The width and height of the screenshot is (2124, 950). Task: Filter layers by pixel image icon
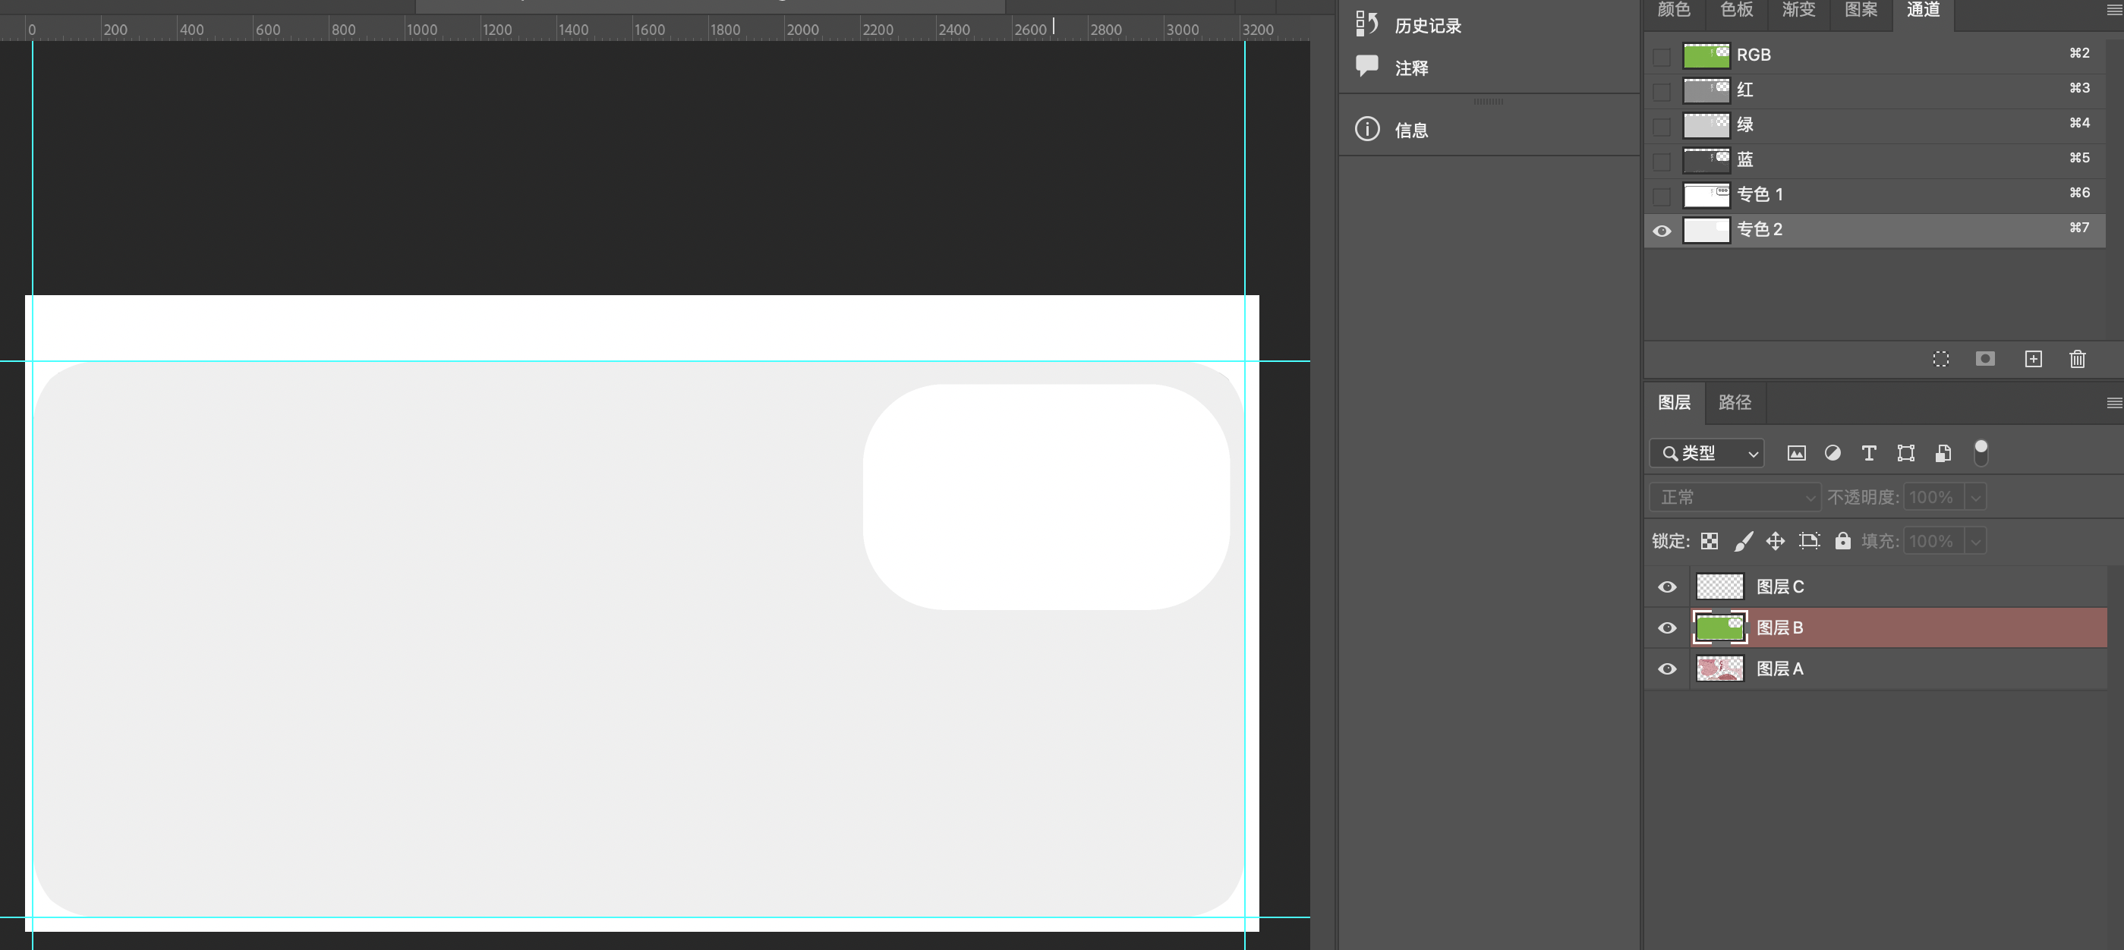[x=1796, y=453]
